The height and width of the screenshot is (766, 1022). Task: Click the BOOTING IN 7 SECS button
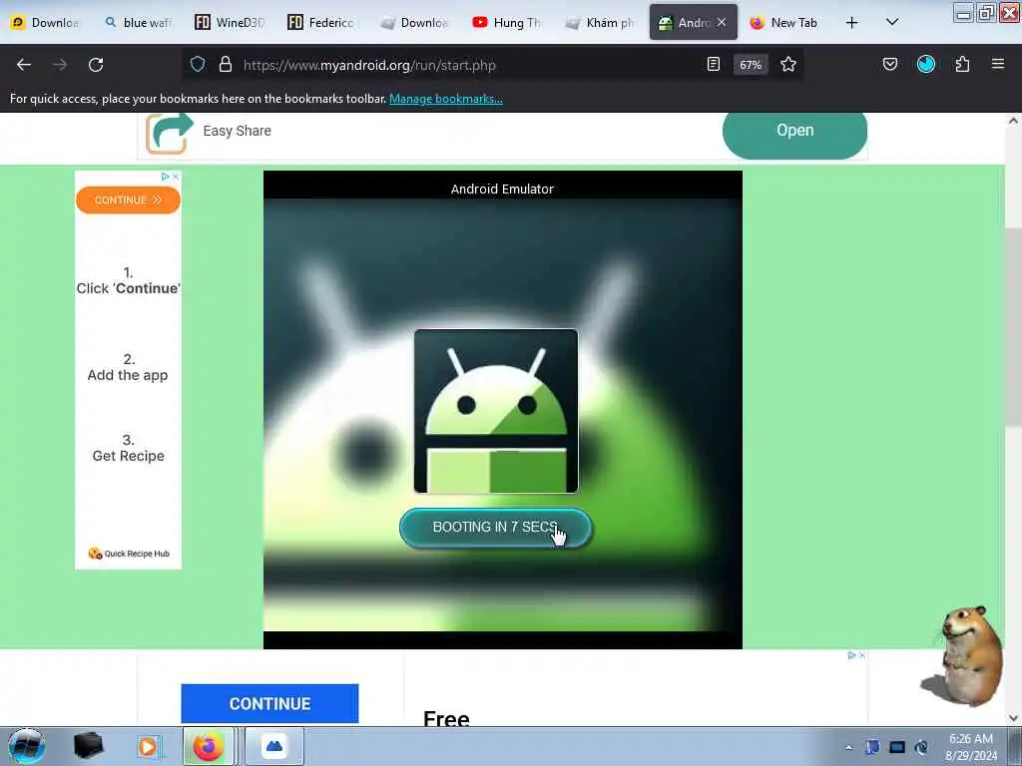[x=495, y=528]
